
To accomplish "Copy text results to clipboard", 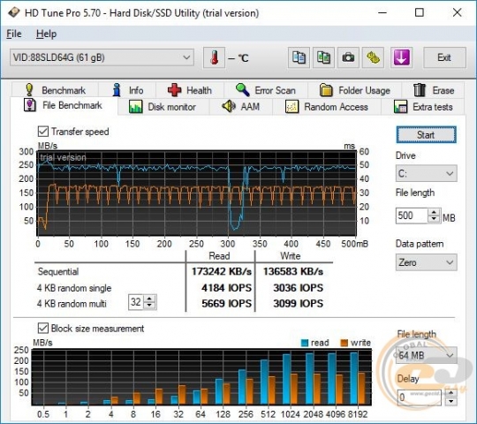I will tap(299, 57).
